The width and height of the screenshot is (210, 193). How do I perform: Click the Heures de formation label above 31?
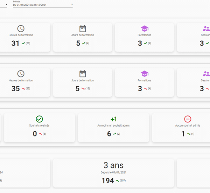21,35
